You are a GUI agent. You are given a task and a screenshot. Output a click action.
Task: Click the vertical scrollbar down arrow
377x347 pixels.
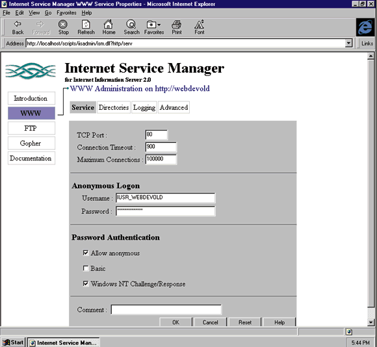click(370, 322)
